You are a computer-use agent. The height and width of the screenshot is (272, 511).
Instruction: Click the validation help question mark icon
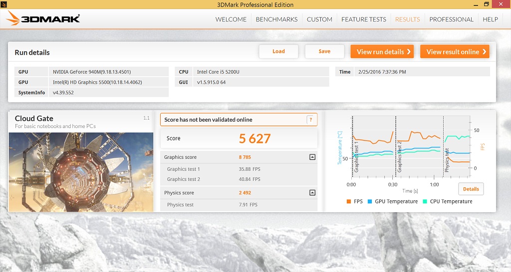pyautogui.click(x=310, y=120)
